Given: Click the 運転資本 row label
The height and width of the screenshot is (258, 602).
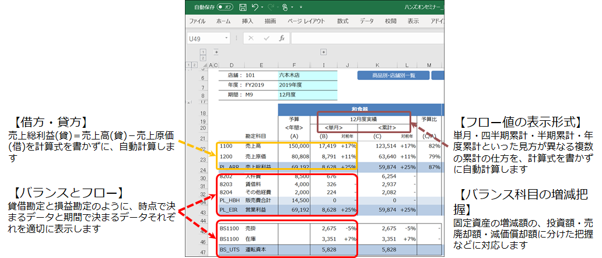Looking at the screenshot, I should [255, 250].
